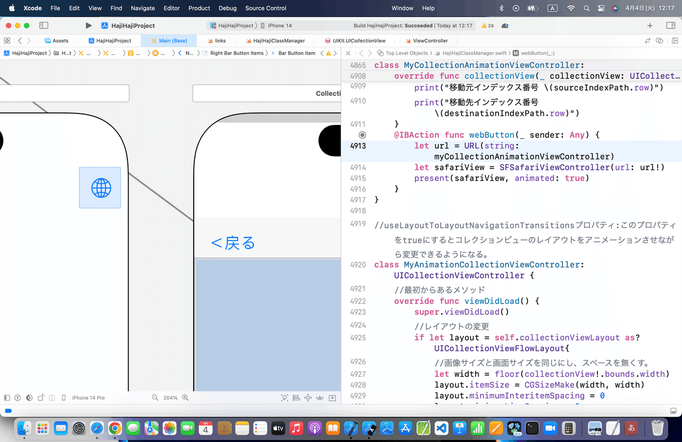The width and height of the screenshot is (682, 442).
Task: Open the related items grid menu
Action: tap(7, 41)
